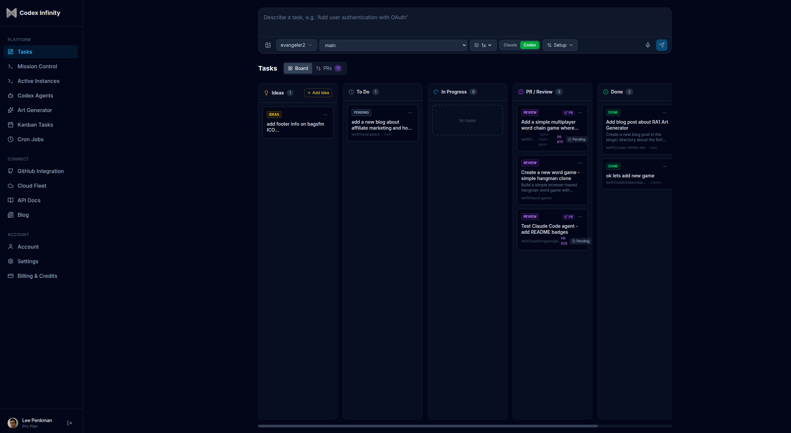Open the PR link on the word chain game card
The image size is (791, 433).
tap(568, 112)
